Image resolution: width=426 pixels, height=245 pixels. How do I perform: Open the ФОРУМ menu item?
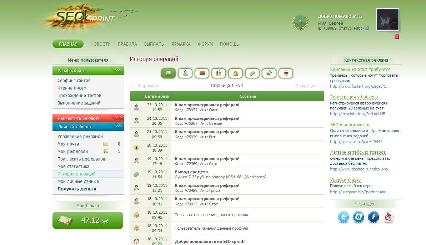click(x=205, y=44)
